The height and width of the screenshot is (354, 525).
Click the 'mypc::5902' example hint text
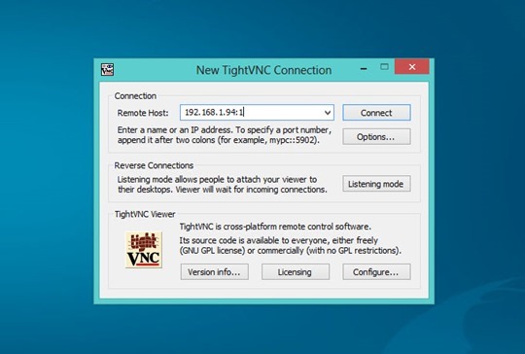point(292,140)
